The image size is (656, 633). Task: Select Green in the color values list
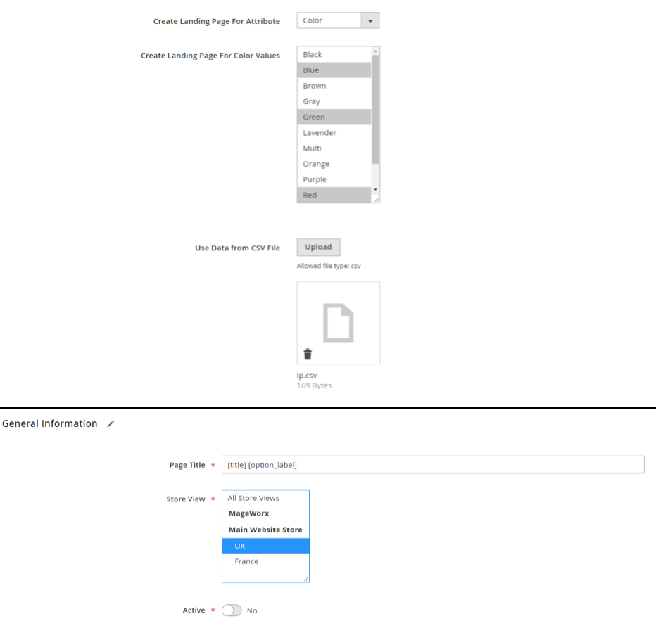point(334,117)
